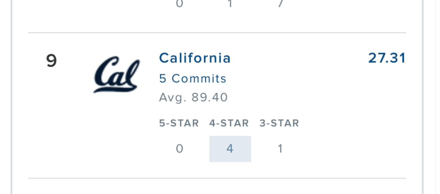Image resolution: width=440 pixels, height=194 pixels.
Task: Click the Avg. 89.40 rating text
Action: click(193, 98)
